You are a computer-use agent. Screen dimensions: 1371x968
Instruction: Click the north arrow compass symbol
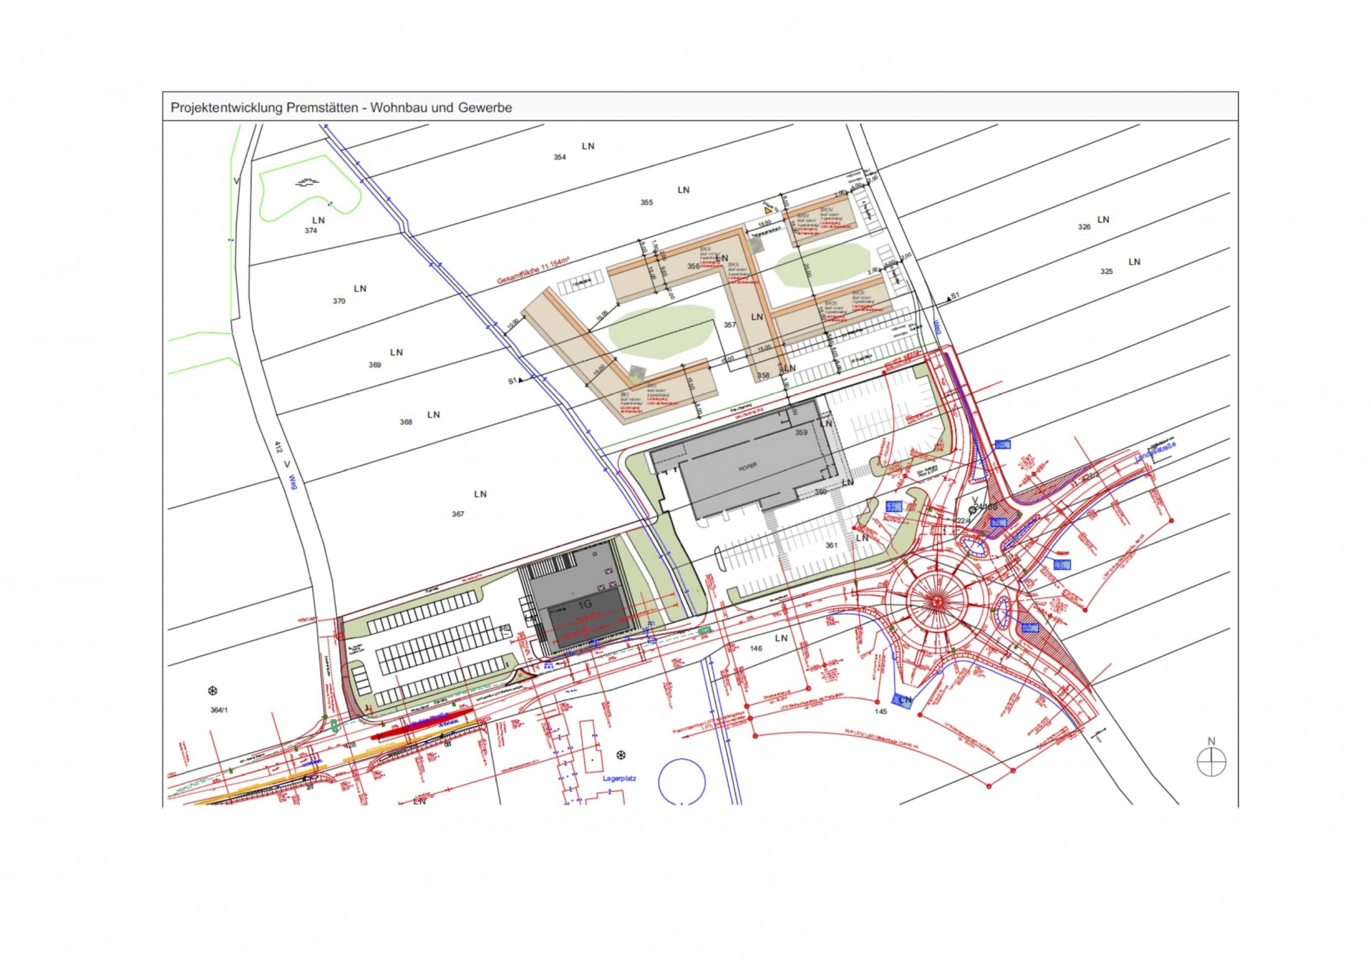1211,762
